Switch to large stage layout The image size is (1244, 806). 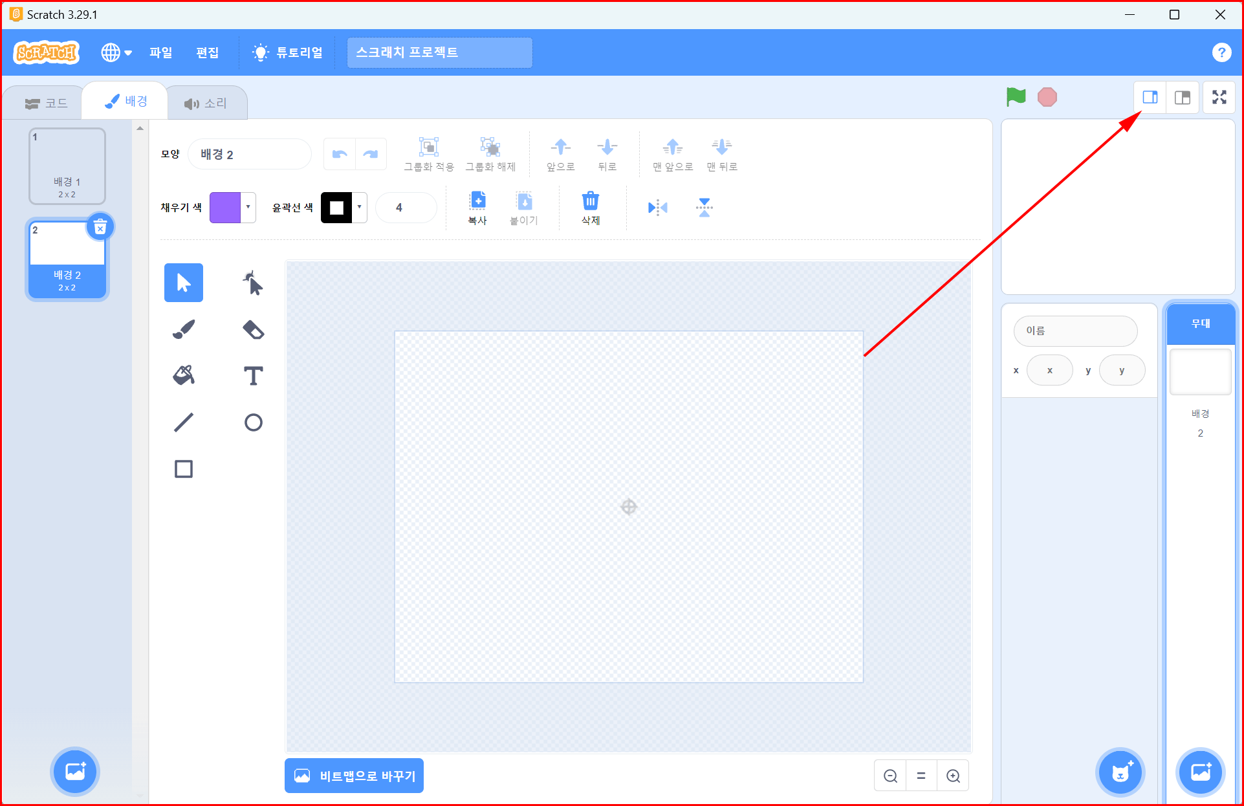[1183, 98]
